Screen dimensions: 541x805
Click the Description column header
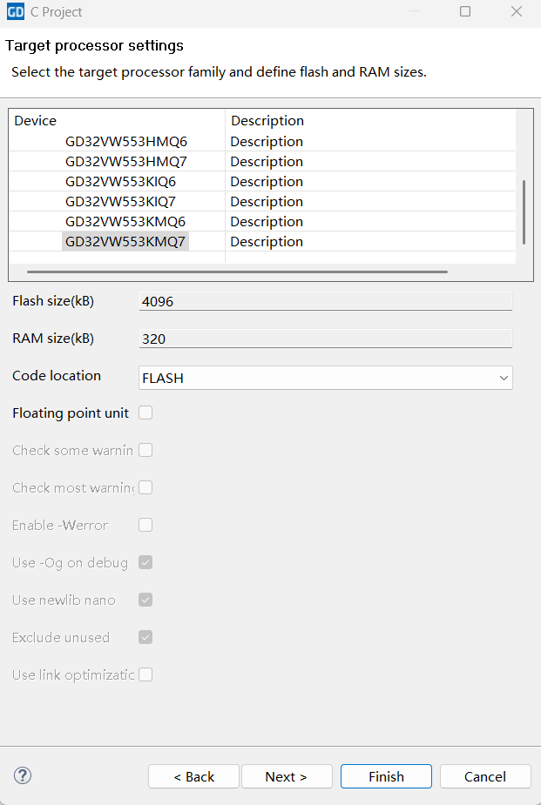coord(267,120)
